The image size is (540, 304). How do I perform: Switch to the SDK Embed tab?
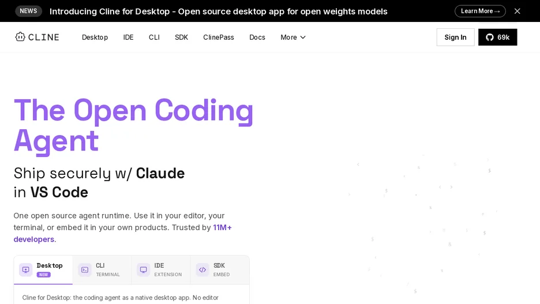[x=220, y=270]
